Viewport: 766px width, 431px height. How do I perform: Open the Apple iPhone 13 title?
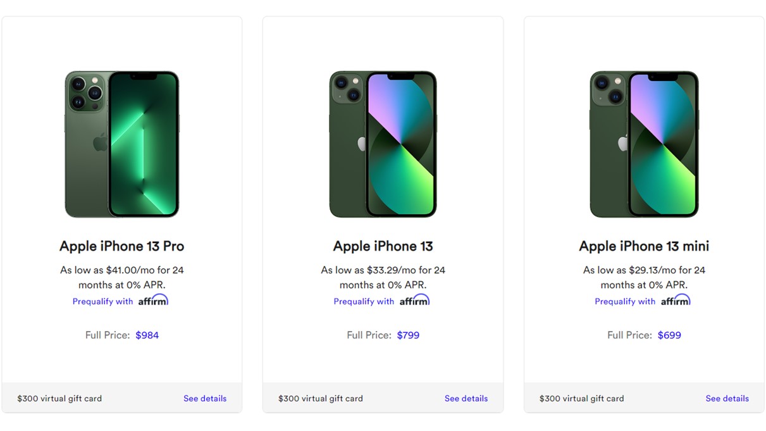pos(383,246)
